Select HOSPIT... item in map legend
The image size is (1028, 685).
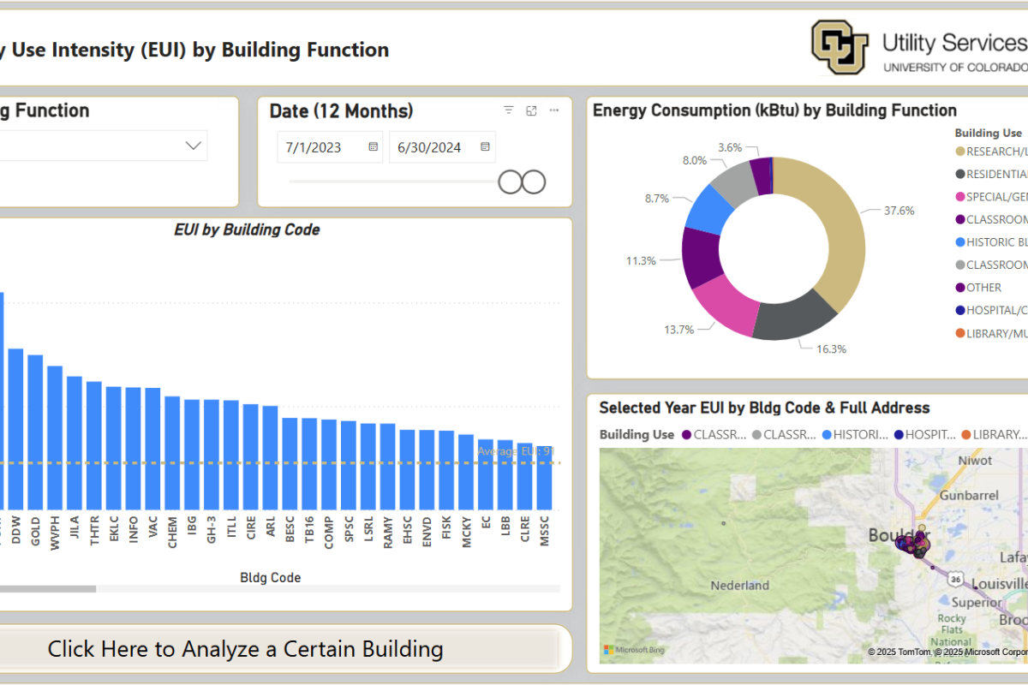tap(925, 434)
